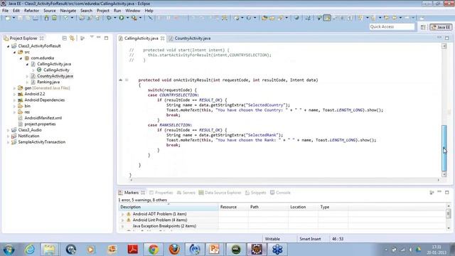Toggle Link with Editor in Project Explorer
This screenshot has width=455, height=256.
pos(72,38)
